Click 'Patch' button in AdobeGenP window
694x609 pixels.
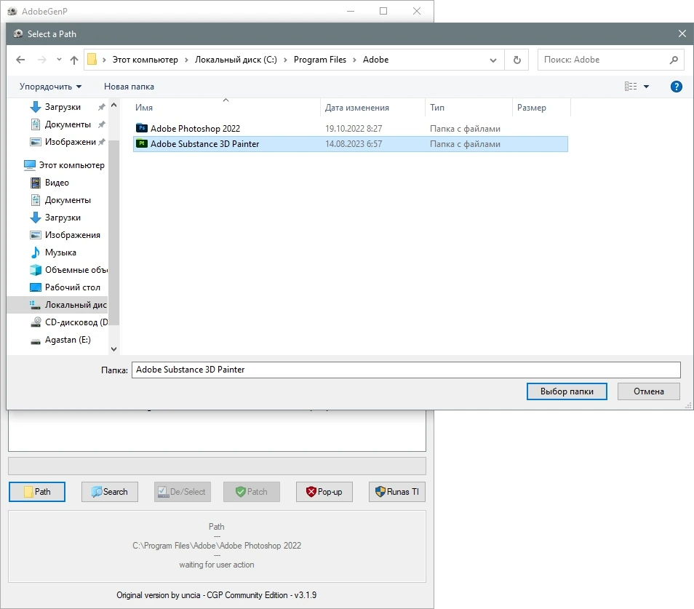coord(252,492)
